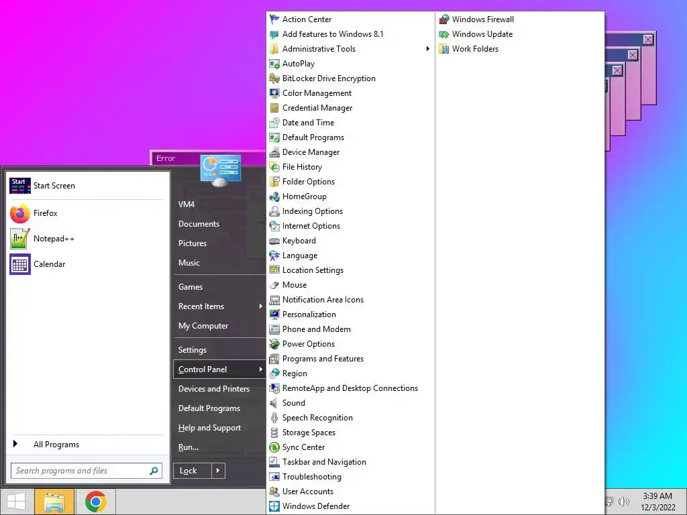This screenshot has width=687, height=515.
Task: Click the Power Options icon
Action: click(x=274, y=344)
